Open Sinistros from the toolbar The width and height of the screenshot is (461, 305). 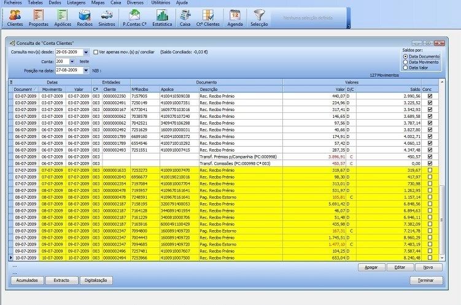(107, 17)
